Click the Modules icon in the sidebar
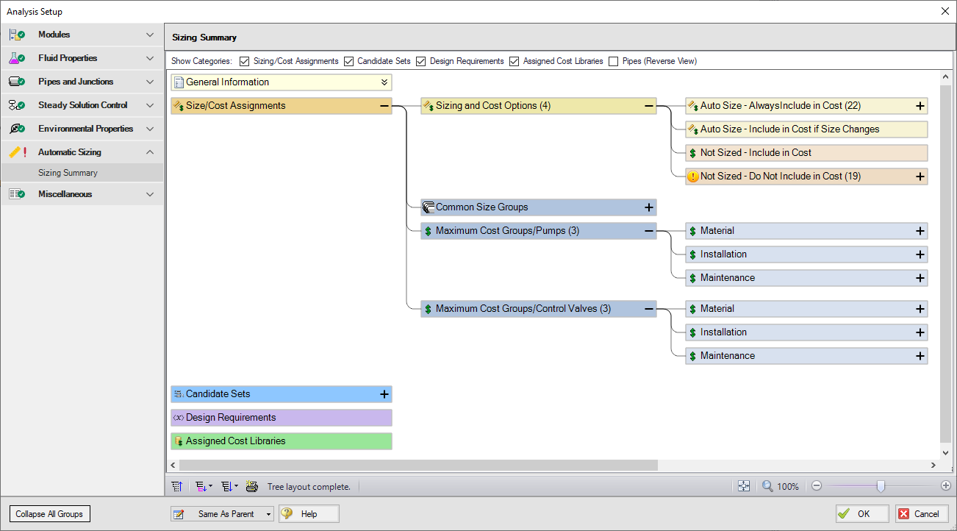Image resolution: width=957 pixels, height=531 pixels. pyautogui.click(x=16, y=35)
